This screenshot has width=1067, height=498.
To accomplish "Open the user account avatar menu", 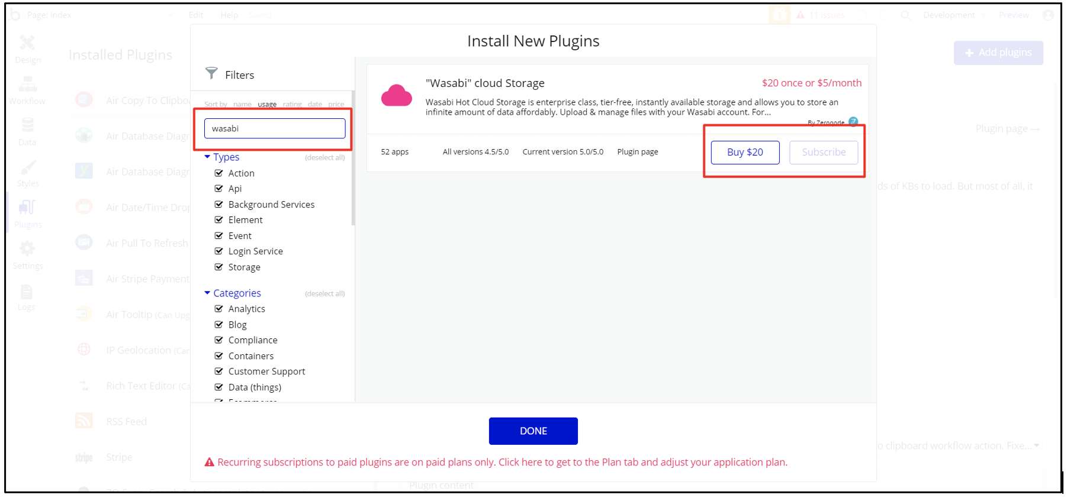I will pos(1048,15).
